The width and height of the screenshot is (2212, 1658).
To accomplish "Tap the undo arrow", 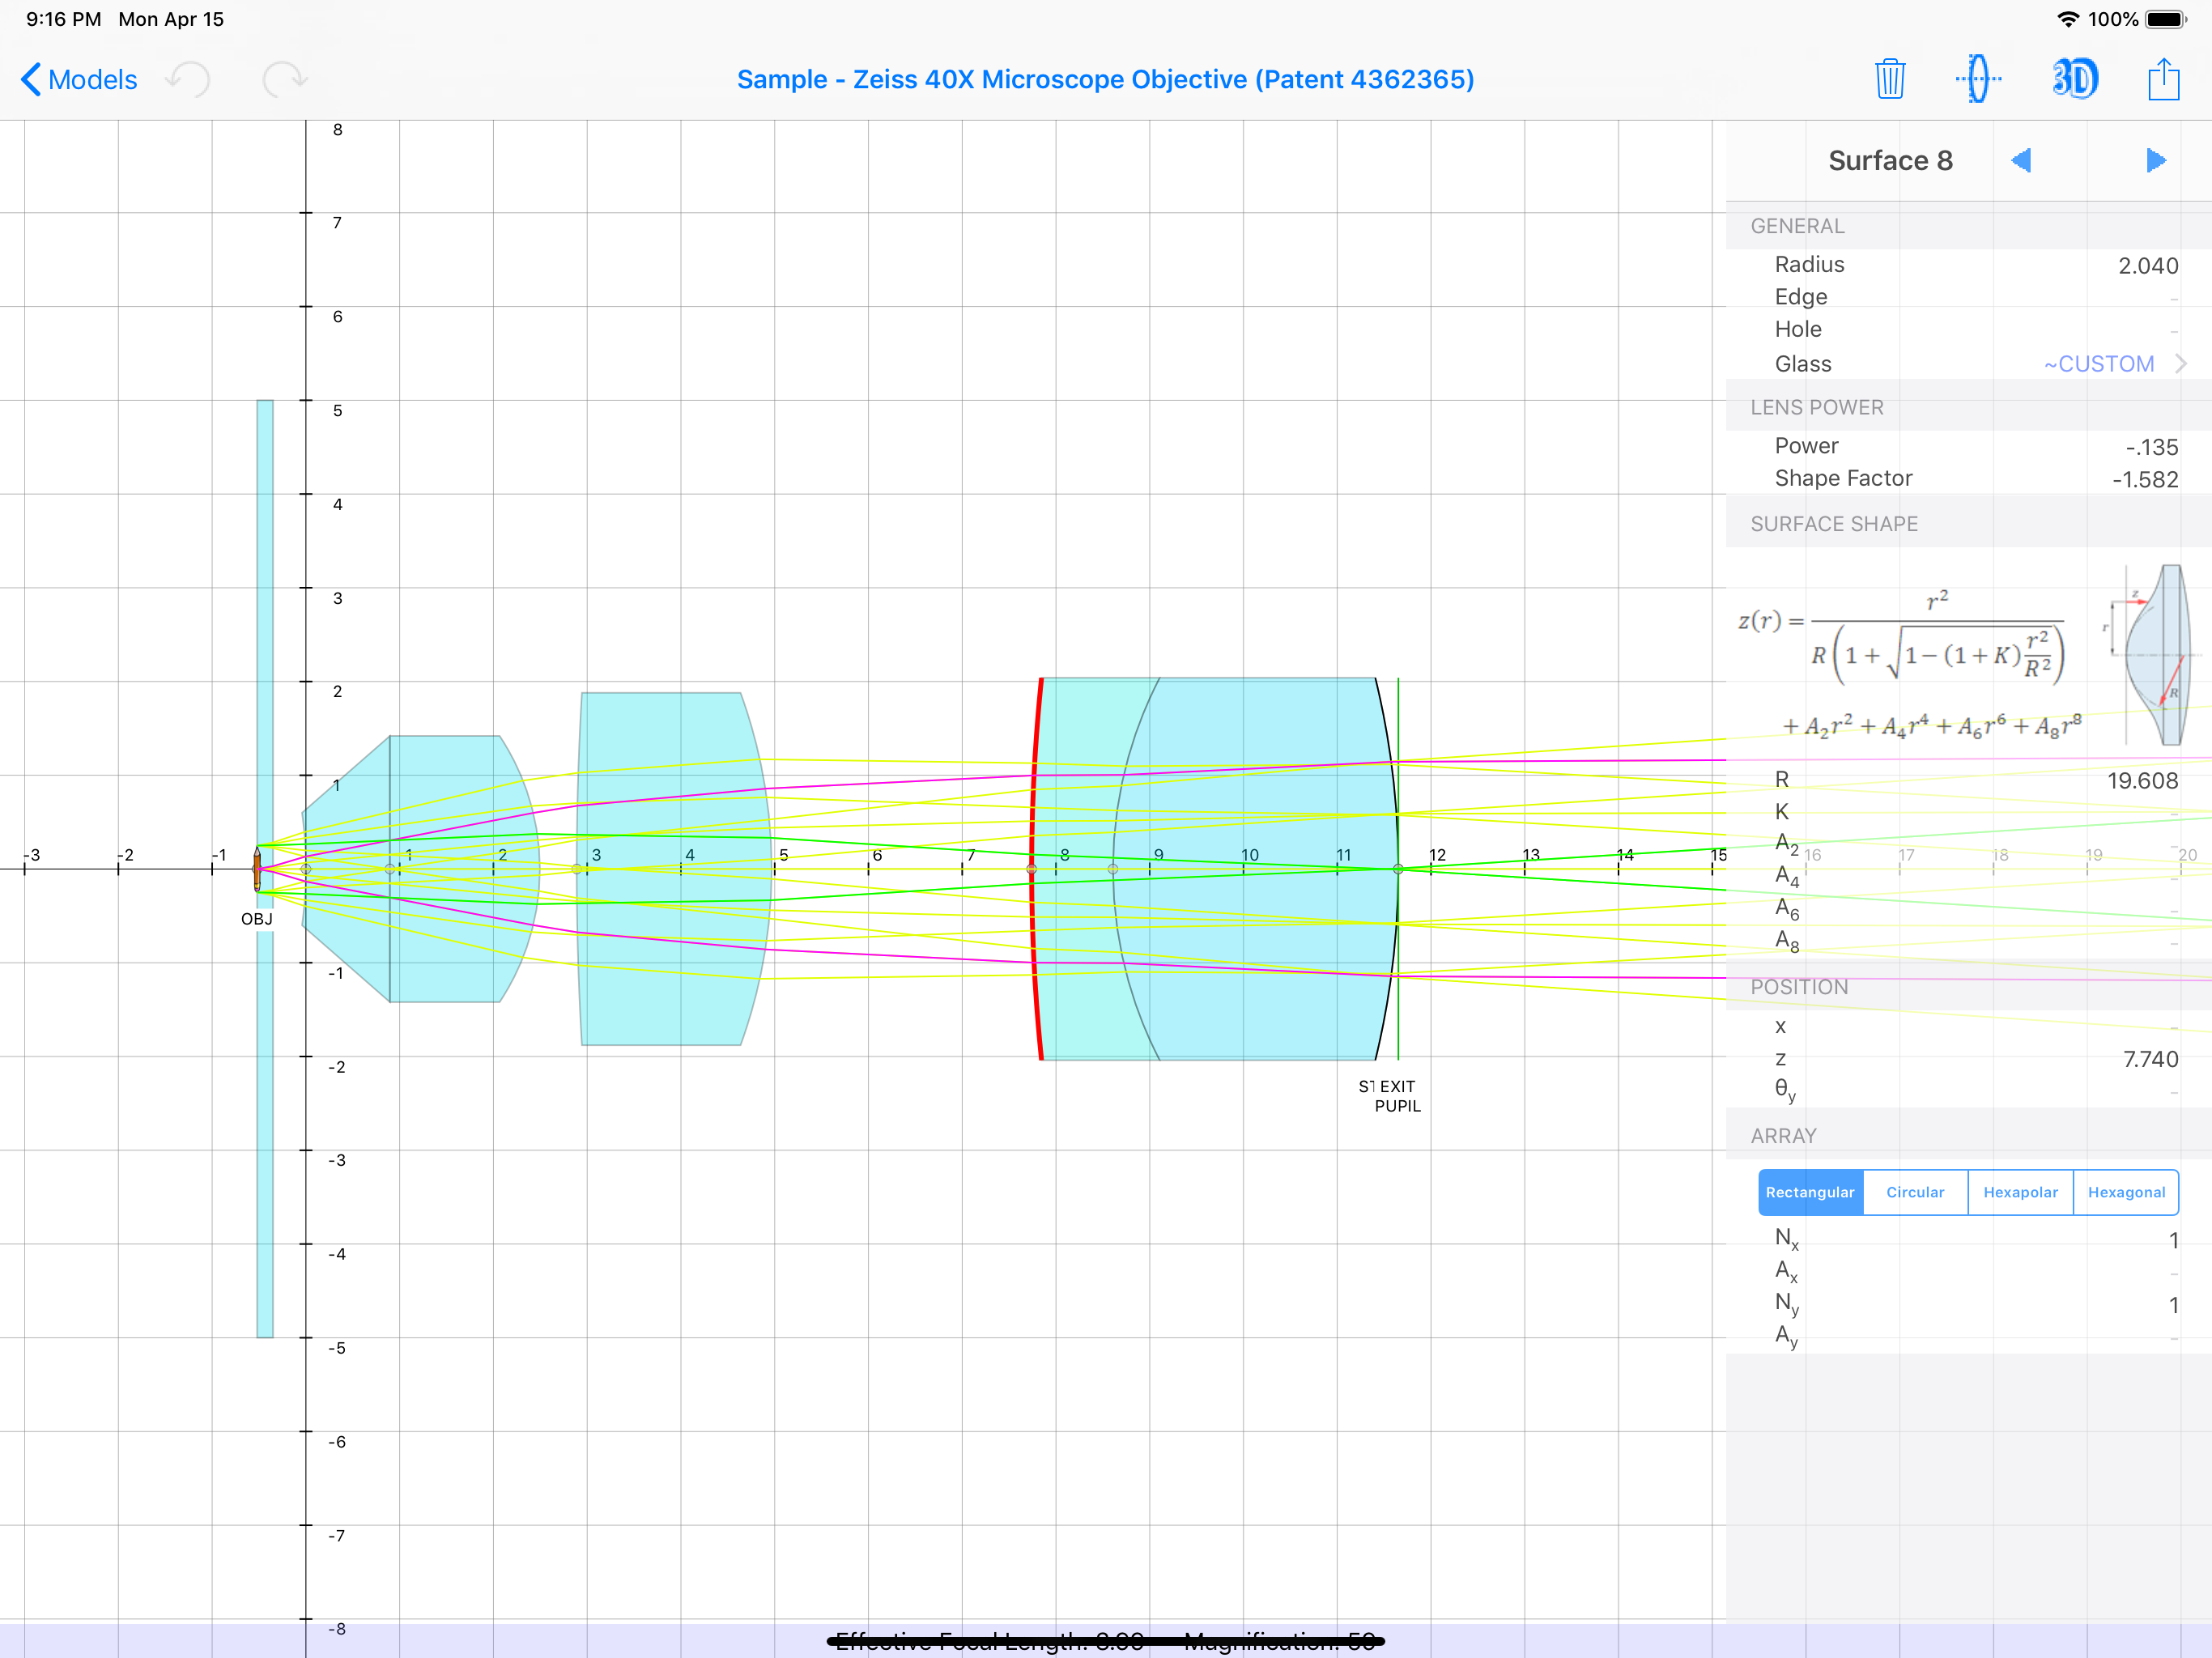I will coord(188,79).
